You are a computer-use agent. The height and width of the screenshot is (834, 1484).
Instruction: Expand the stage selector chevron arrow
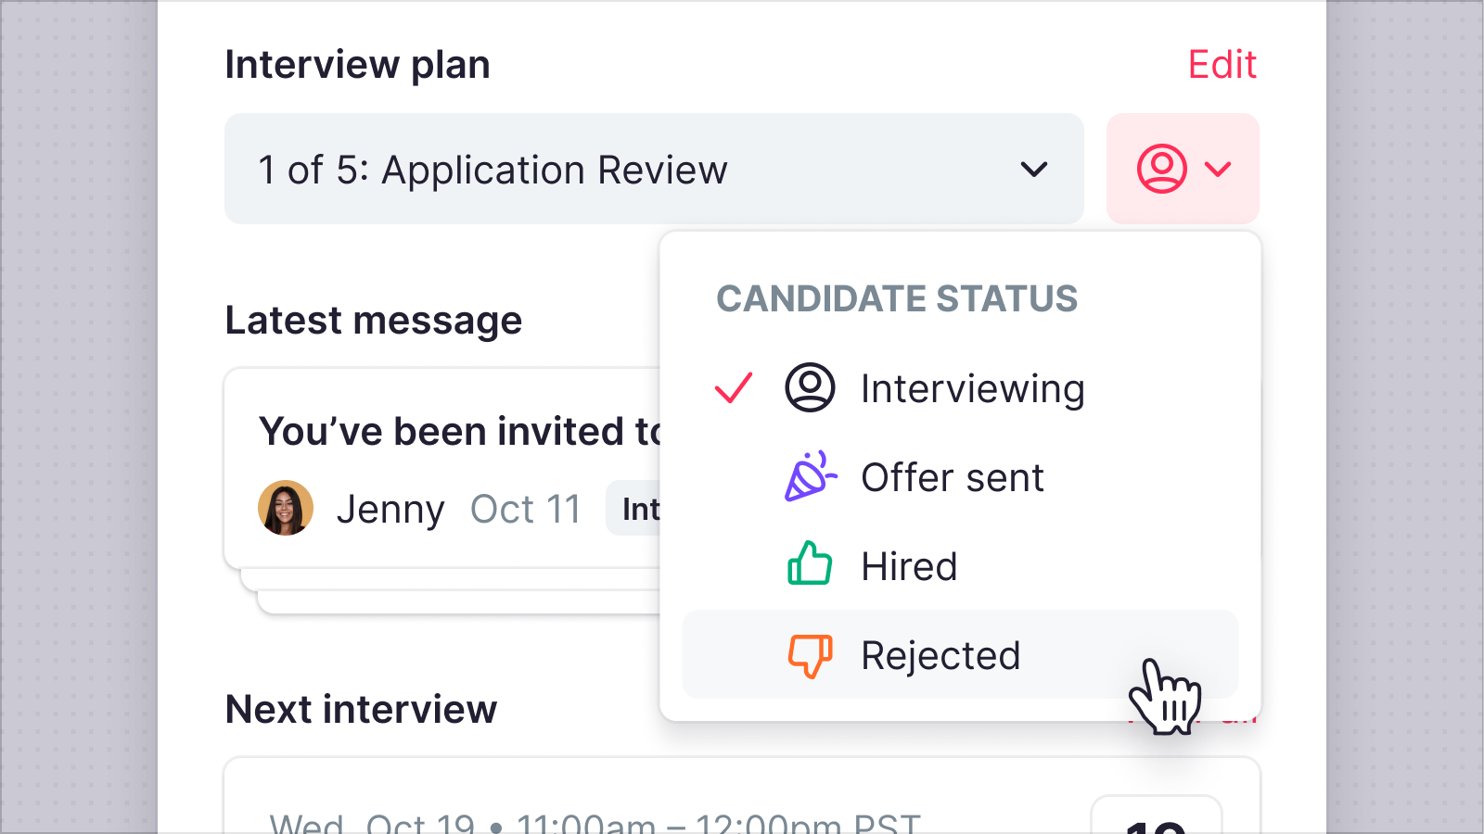(x=1033, y=170)
